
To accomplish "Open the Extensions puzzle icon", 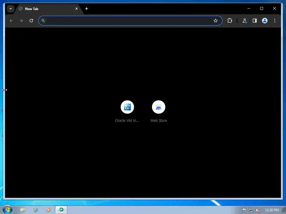I will pyautogui.click(x=230, y=21).
